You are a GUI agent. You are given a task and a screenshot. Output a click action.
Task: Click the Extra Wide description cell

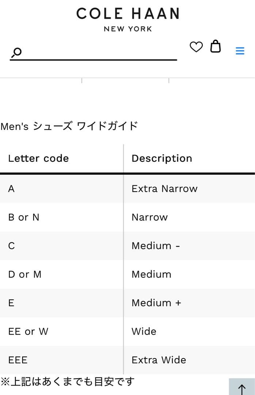click(159, 360)
